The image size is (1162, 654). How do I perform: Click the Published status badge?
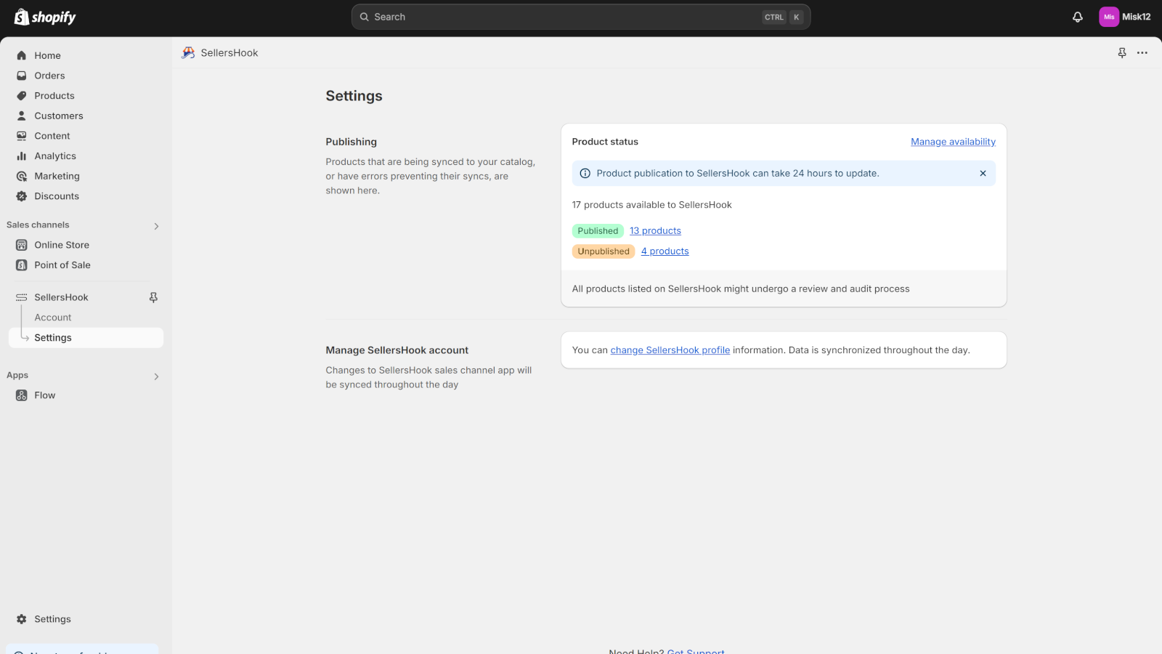(598, 231)
